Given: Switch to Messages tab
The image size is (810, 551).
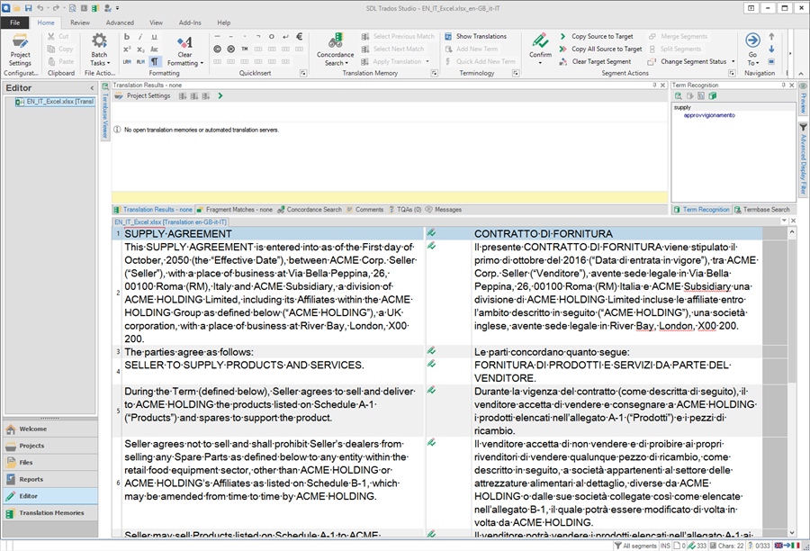Looking at the screenshot, I should click(443, 210).
